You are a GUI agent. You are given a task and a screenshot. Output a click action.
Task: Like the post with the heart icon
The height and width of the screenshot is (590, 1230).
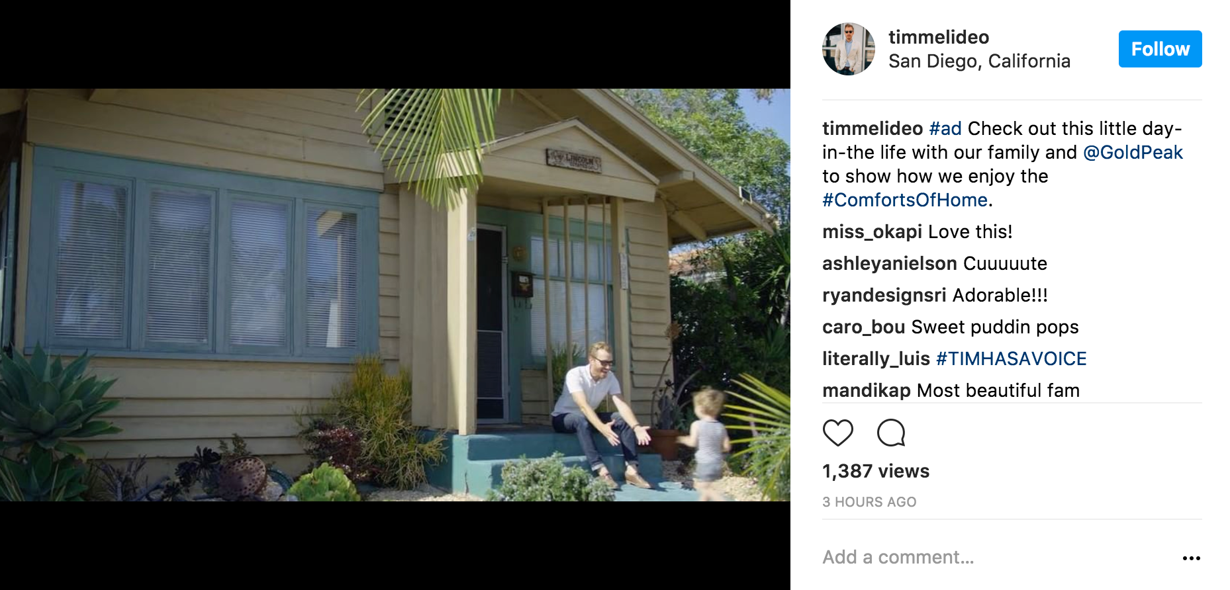pyautogui.click(x=837, y=433)
